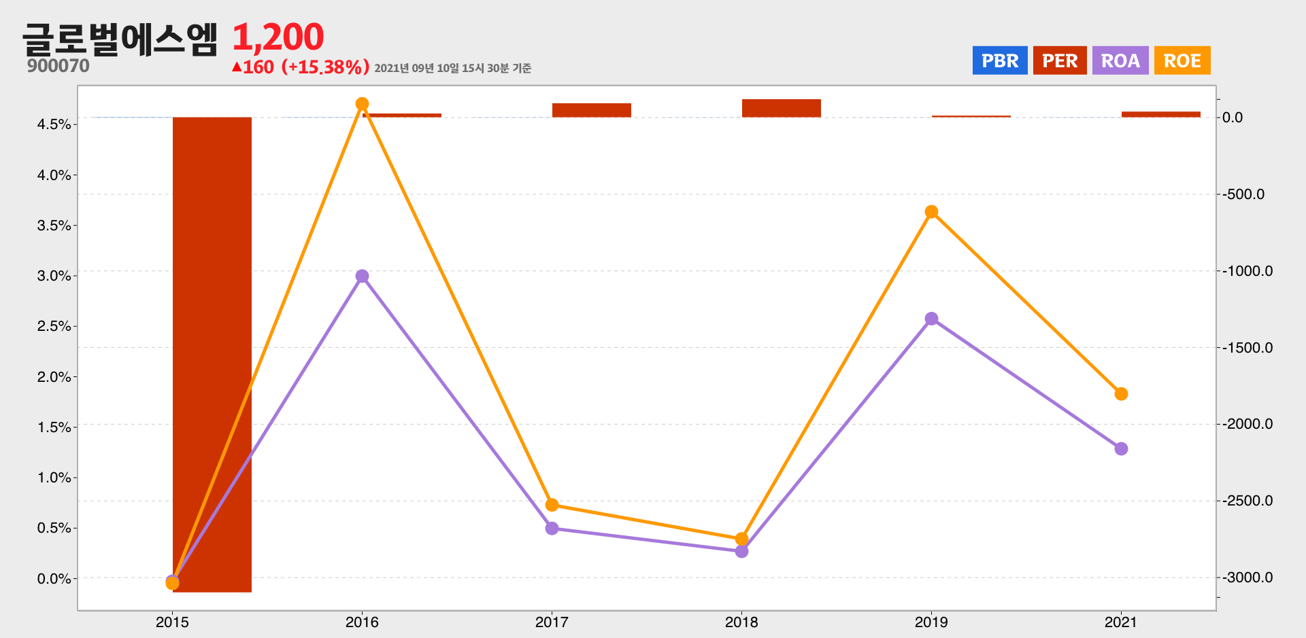Select the 2019 ROE orange data point
The image size is (1306, 638).
932,212
